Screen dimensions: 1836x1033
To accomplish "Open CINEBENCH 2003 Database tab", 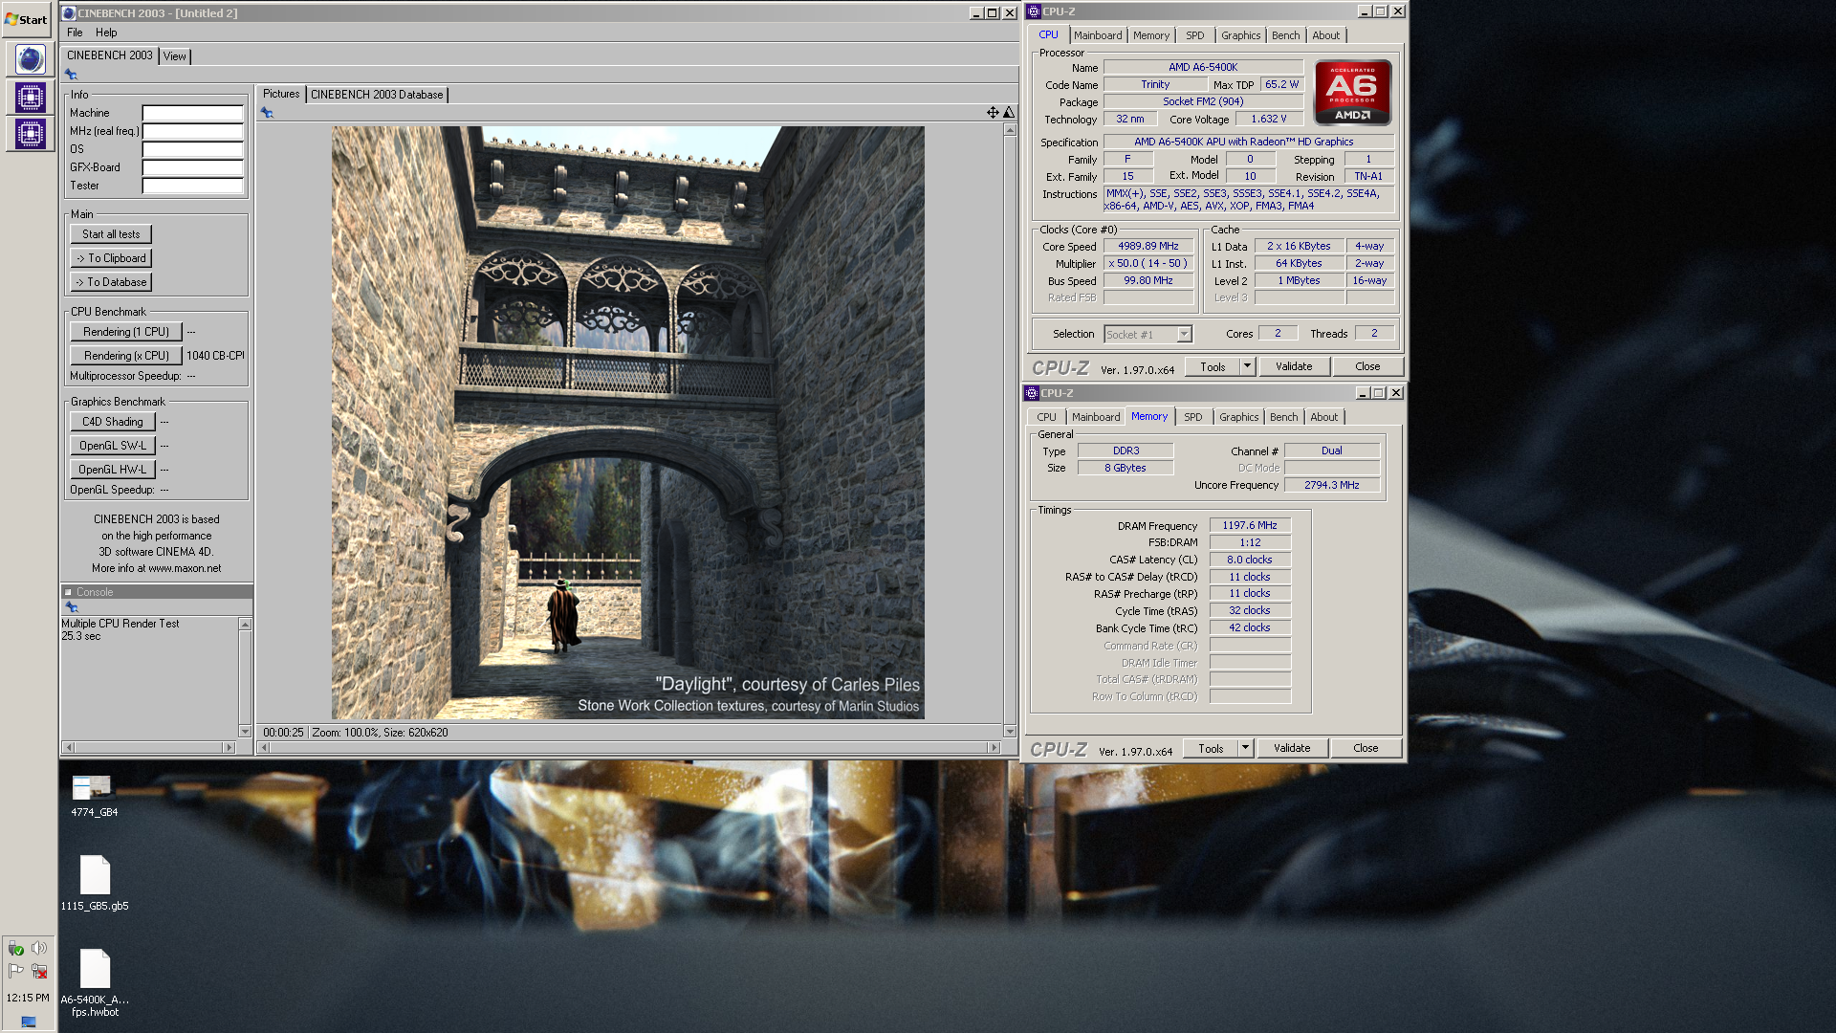I will coord(377,95).
